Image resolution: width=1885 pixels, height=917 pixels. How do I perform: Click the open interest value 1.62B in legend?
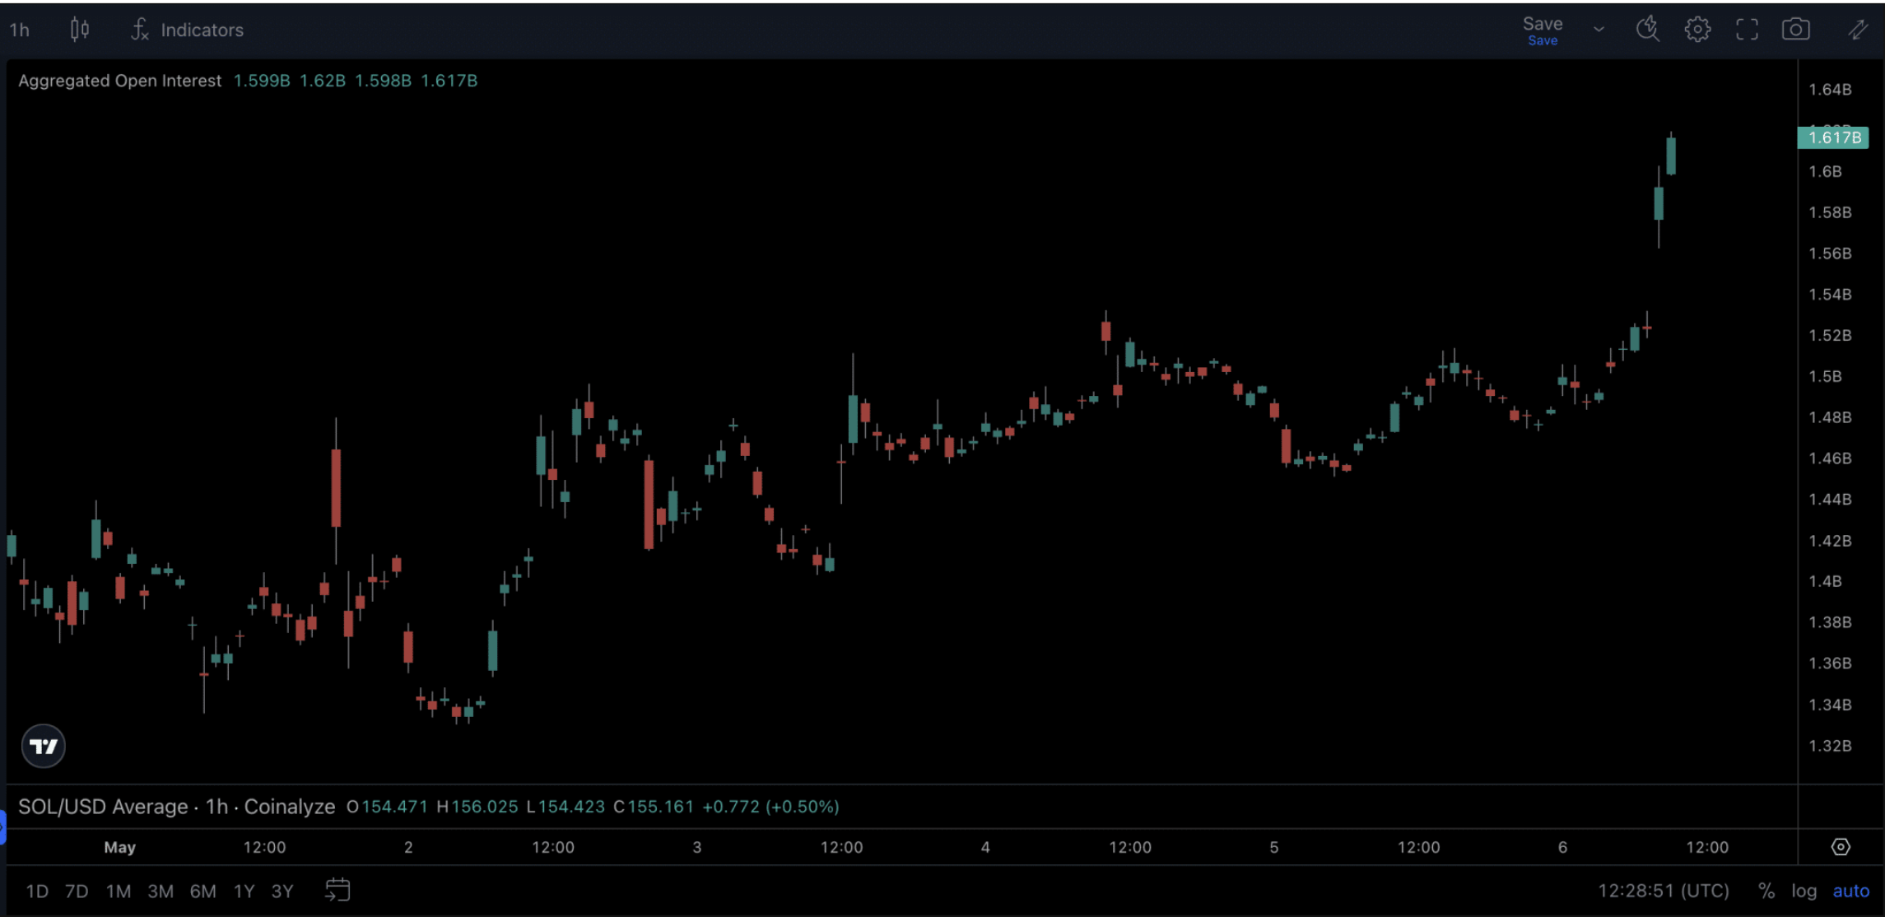coord(322,81)
